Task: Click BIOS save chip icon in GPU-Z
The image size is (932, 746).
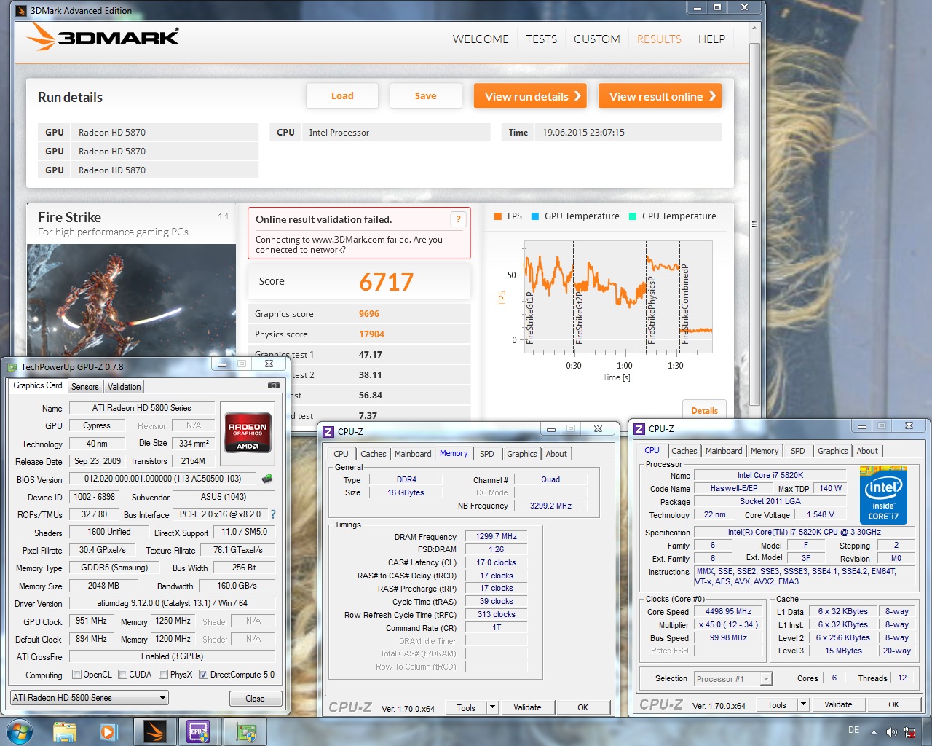Action: (x=267, y=479)
